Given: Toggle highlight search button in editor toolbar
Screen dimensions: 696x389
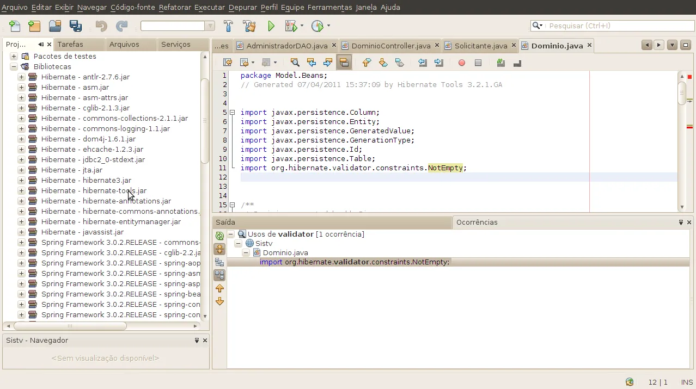Looking at the screenshot, I should click(344, 63).
